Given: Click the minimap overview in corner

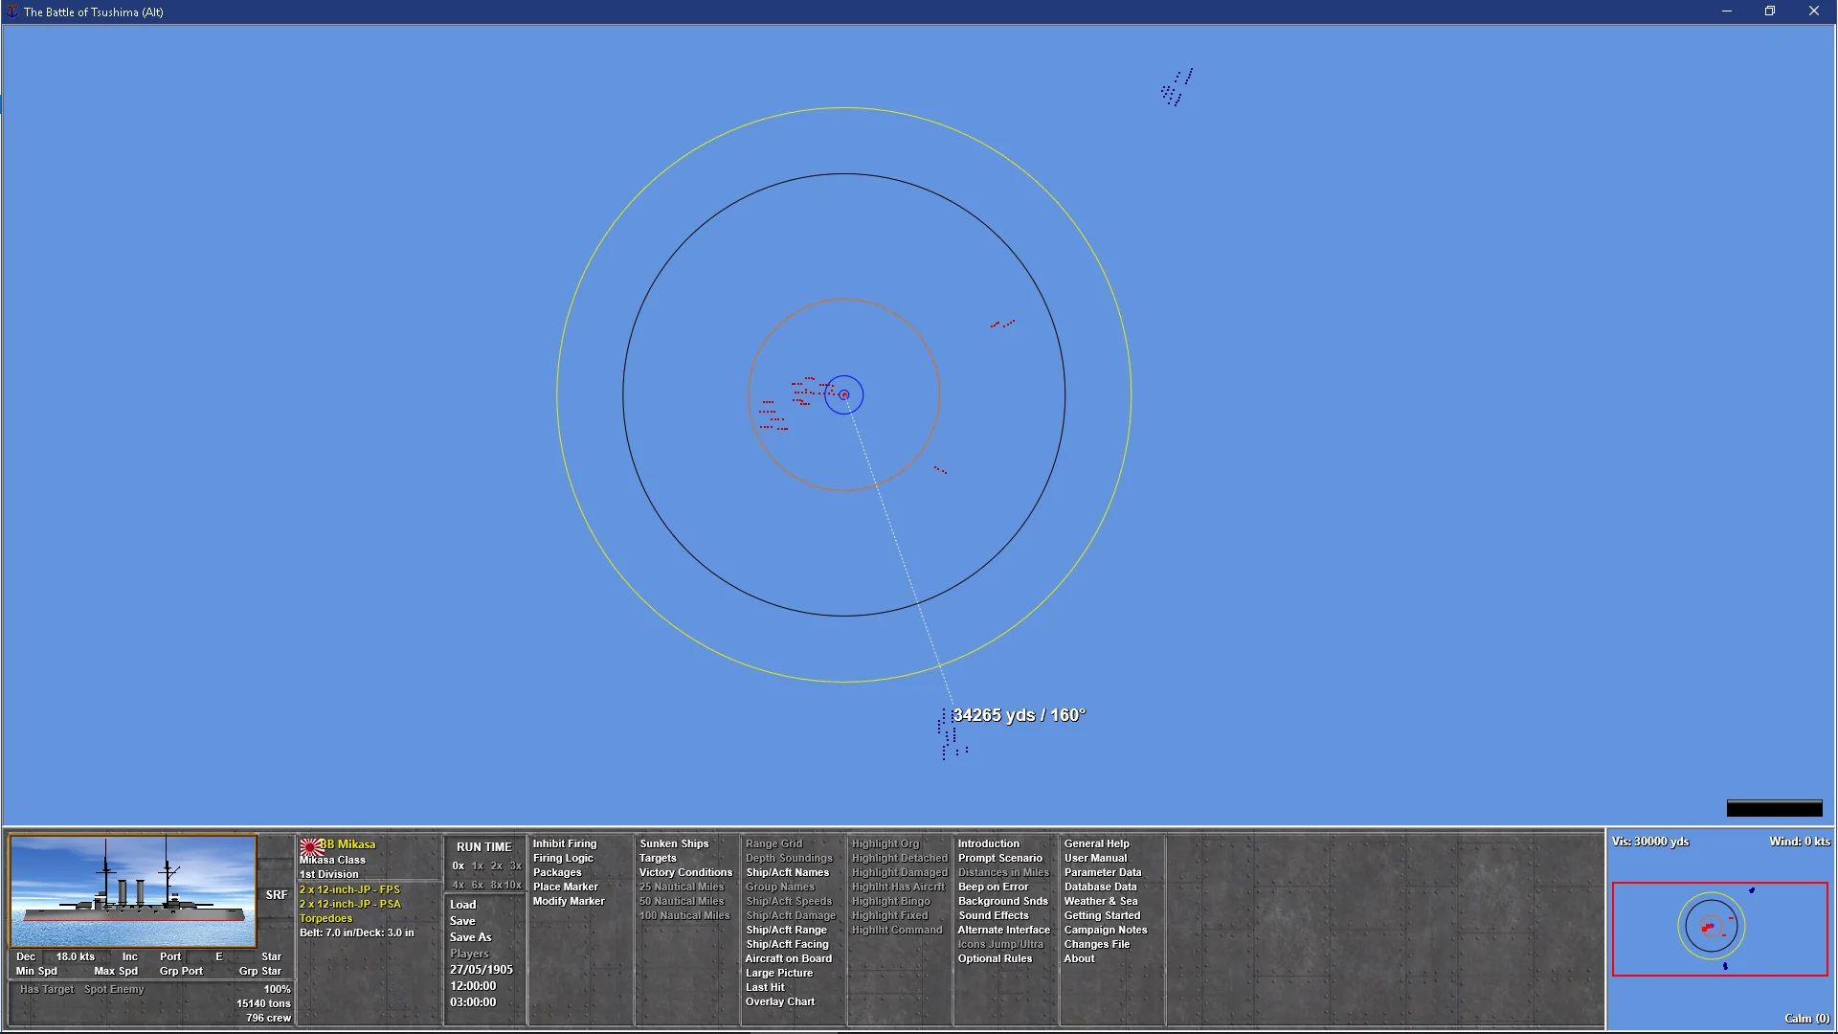Looking at the screenshot, I should coord(1719,929).
